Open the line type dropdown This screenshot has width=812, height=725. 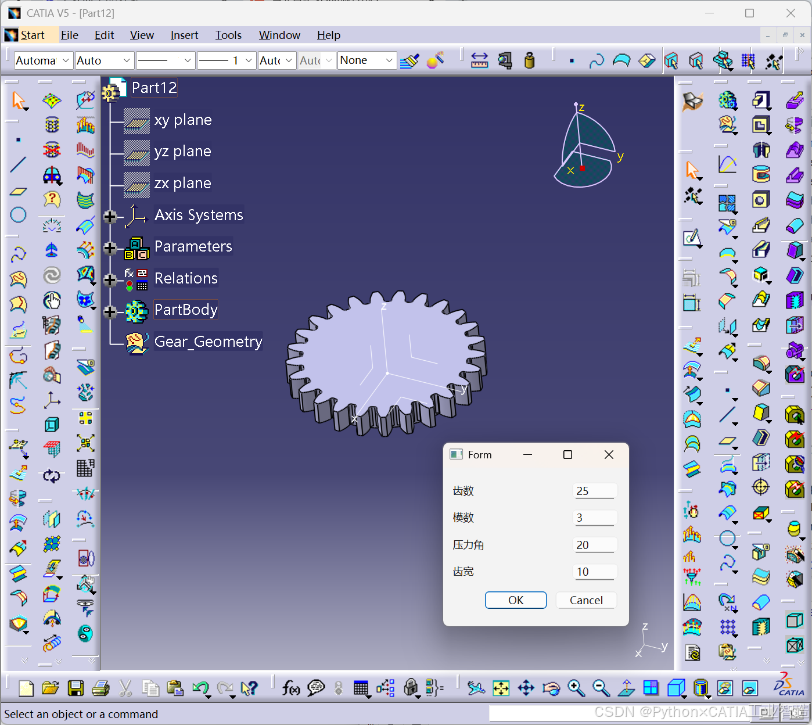click(x=166, y=60)
